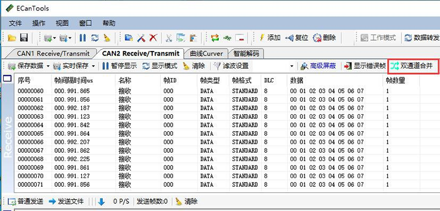
Task: Open the 窗口 menu
Action: point(86,23)
